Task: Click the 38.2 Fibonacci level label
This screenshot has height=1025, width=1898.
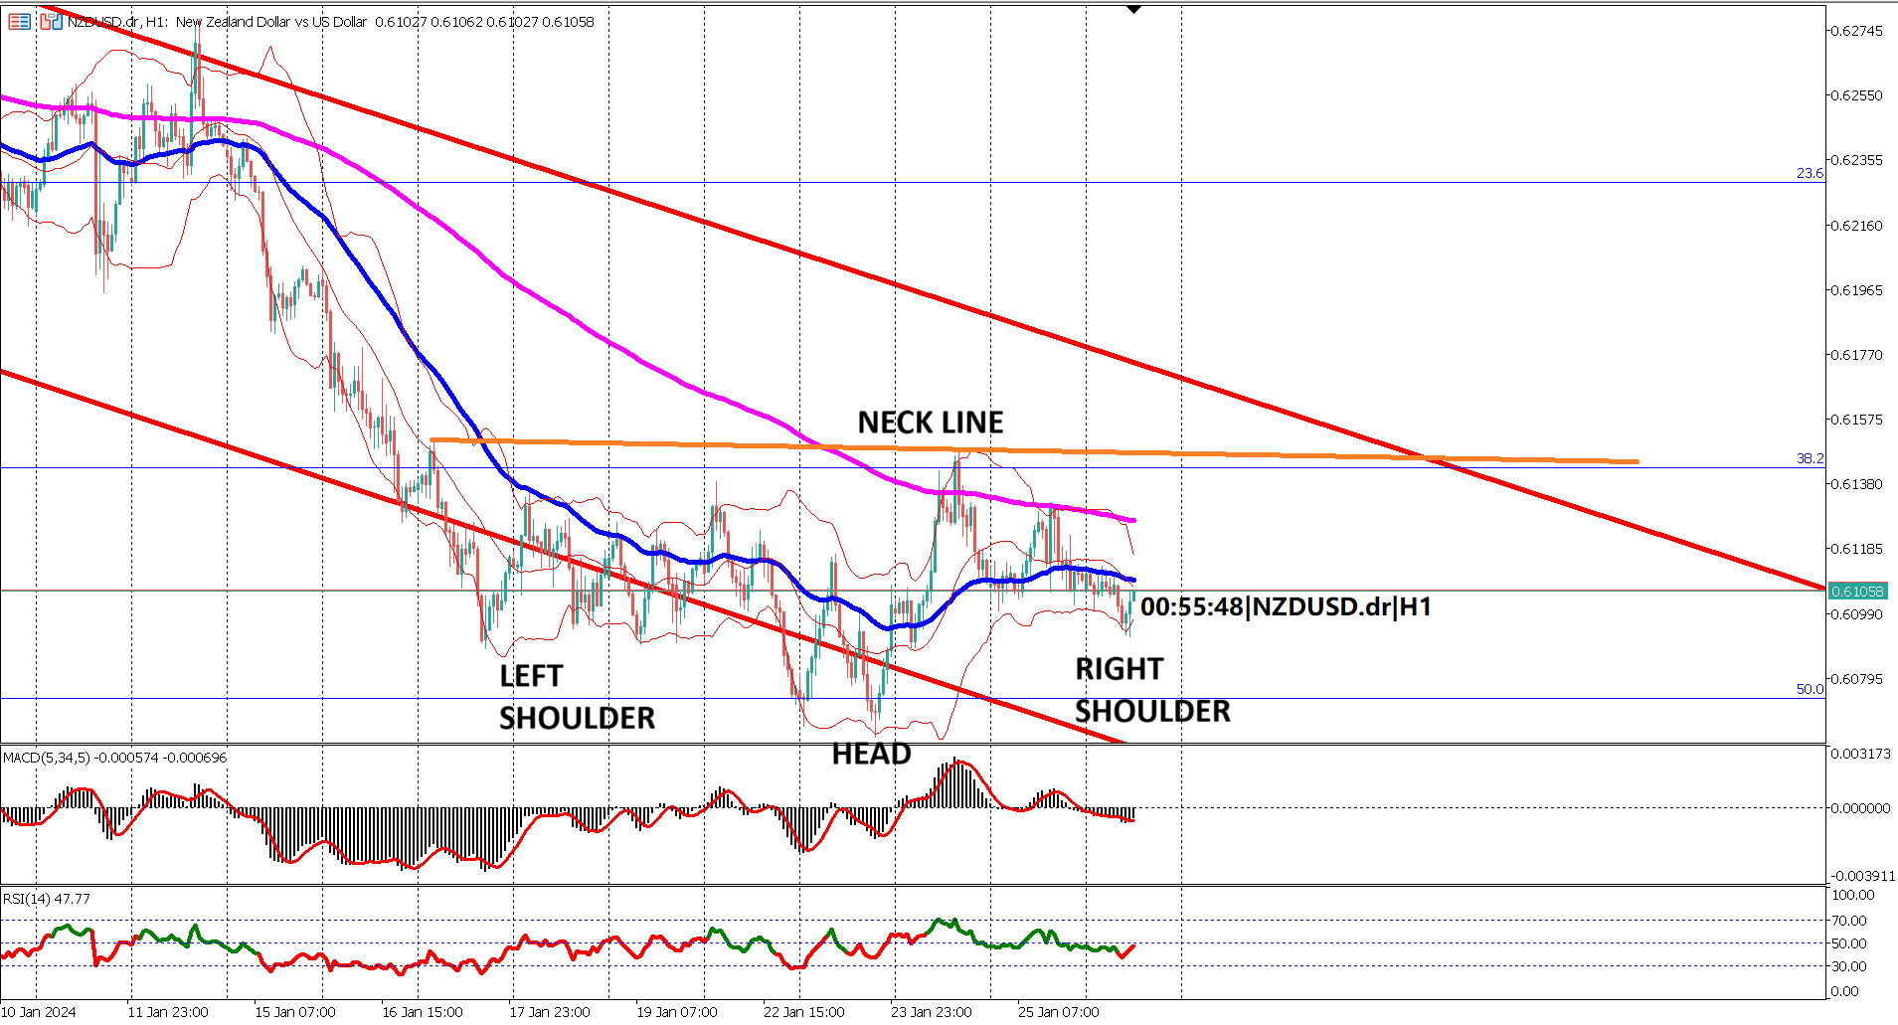Action: tap(1812, 460)
